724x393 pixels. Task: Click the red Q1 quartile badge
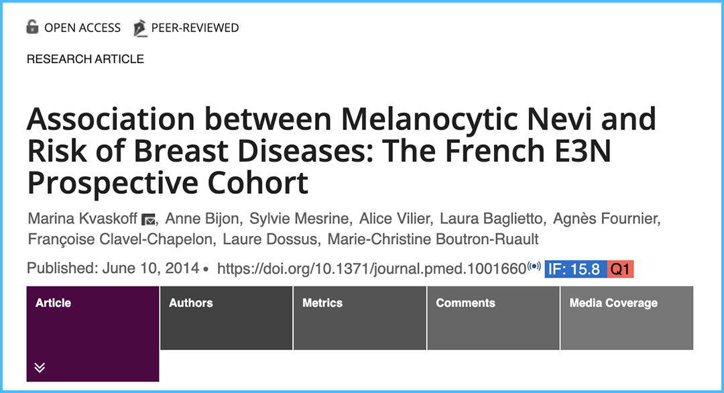coord(620,269)
